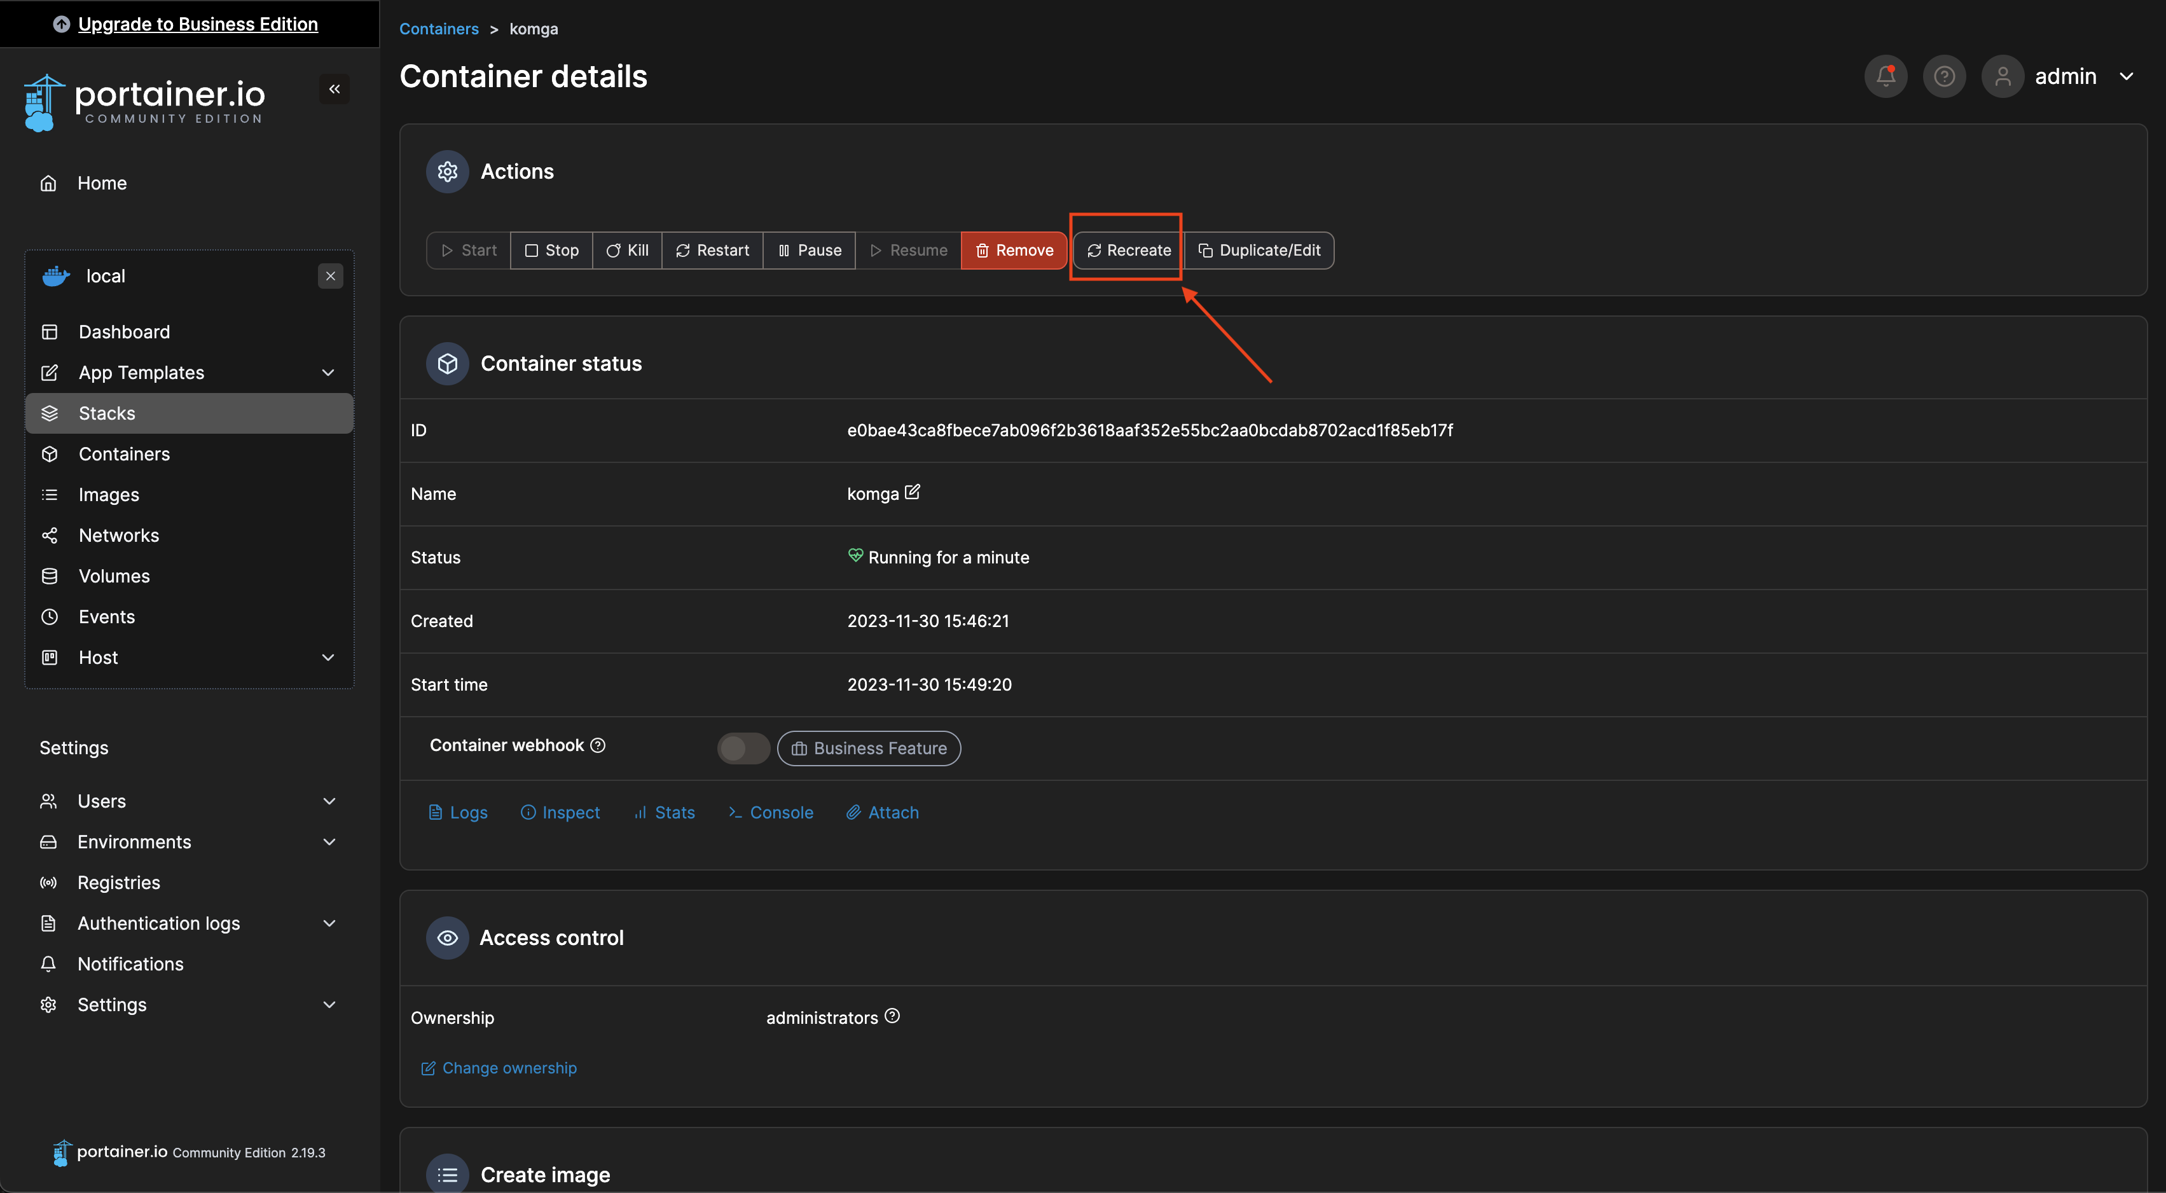2166x1193 pixels.
Task: Expand App Templates submenu chevron
Action: pos(328,373)
